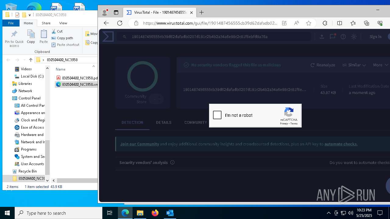Viewport: 390px width, 219px height.
Task: Click Cut in Explorer ribbon
Action: click(57, 31)
